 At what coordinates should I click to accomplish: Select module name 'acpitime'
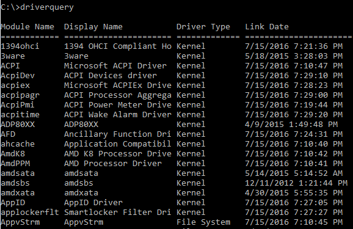point(20,115)
